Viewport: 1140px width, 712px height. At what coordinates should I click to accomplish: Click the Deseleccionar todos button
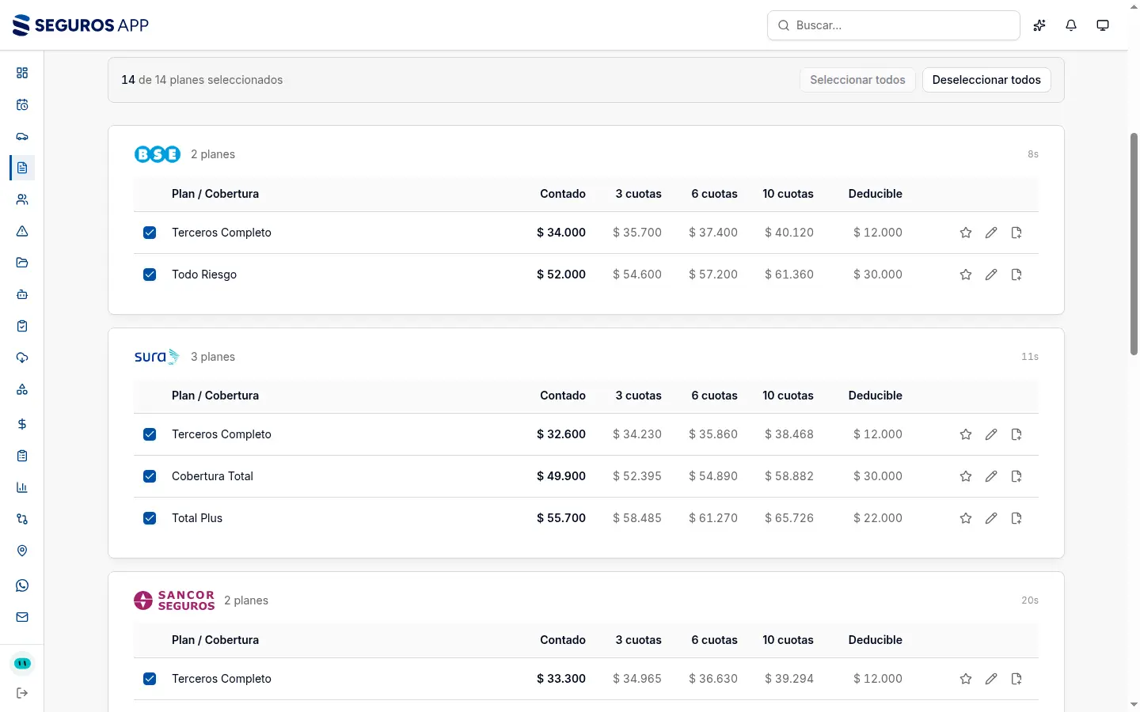coord(986,80)
